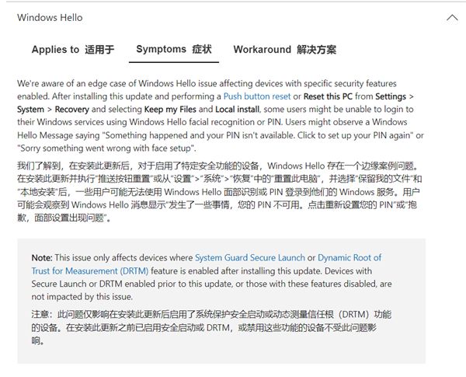
Task: Open Dynamic Root of Trust for Measurement link
Action: click(x=207, y=264)
